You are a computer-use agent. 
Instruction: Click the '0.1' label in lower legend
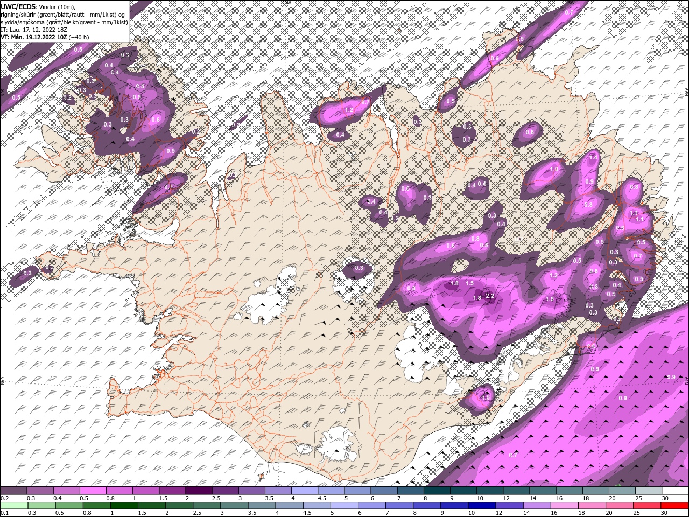4,513
